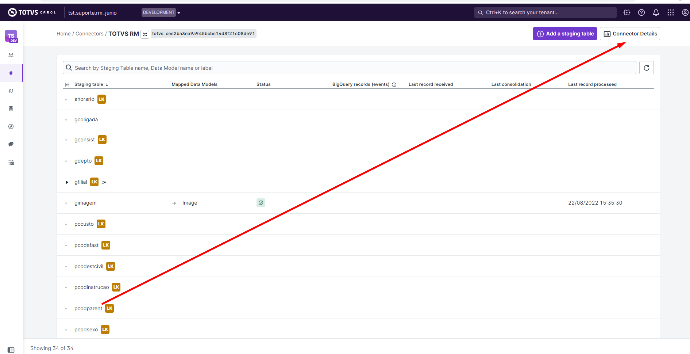Navigate to Connectors breadcrumb
The height and width of the screenshot is (354, 690).
[89, 34]
